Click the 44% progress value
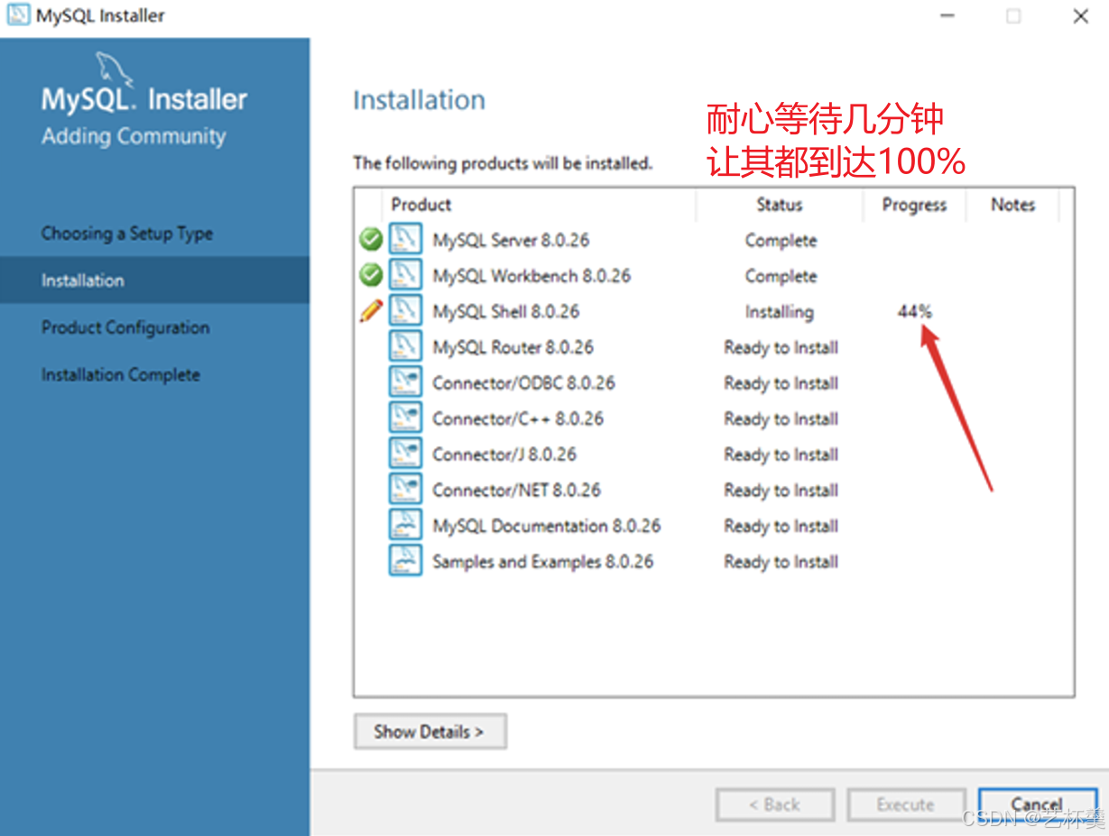Viewport: 1109px width, 836px height. [914, 312]
